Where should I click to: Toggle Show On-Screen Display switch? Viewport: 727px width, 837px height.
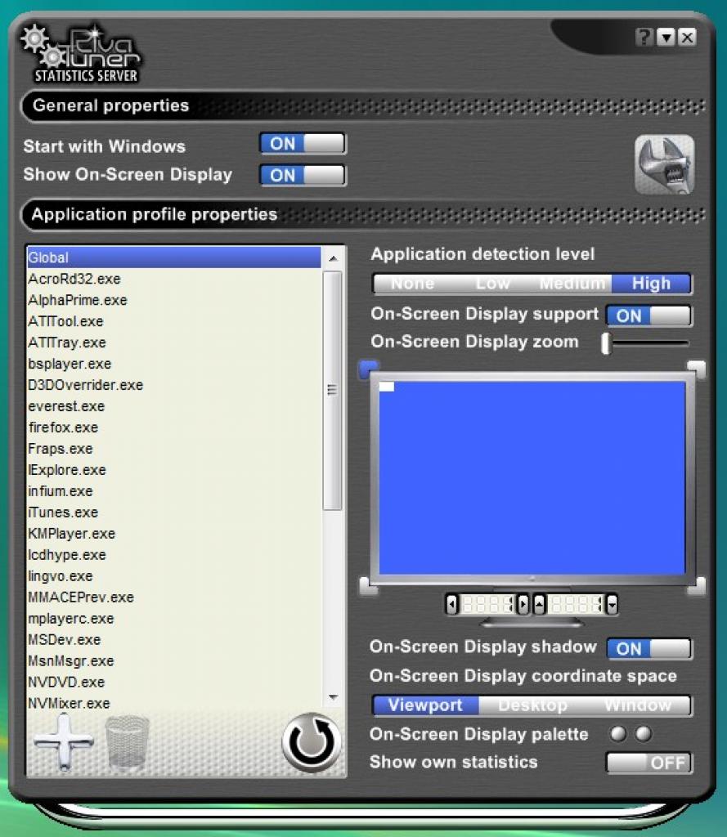pos(303,175)
